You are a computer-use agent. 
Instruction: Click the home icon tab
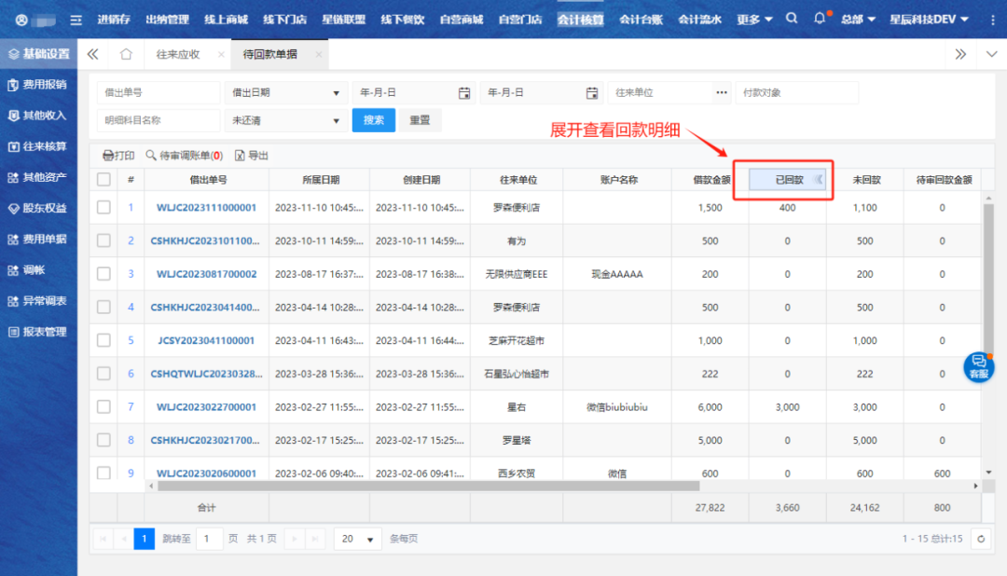pos(126,54)
